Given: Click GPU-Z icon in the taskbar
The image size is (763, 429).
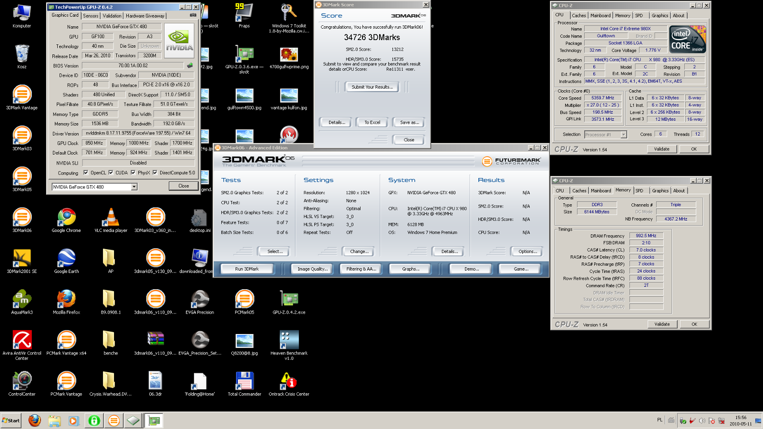Looking at the screenshot, I should 155,420.
